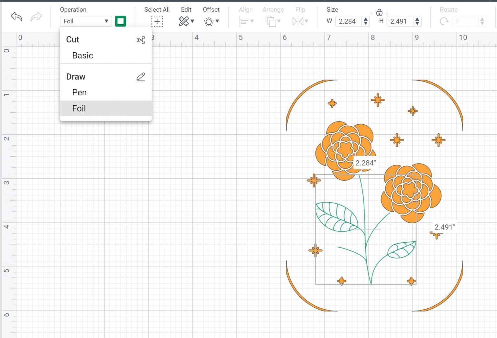Viewport: 497px width, 338px height.
Task: Click the scissors icon next to Cut
Action: tap(141, 39)
